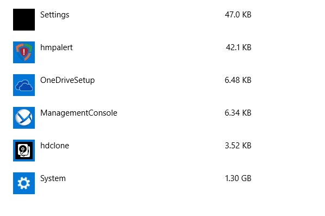Click the 3.52 KB usage value

click(238, 146)
